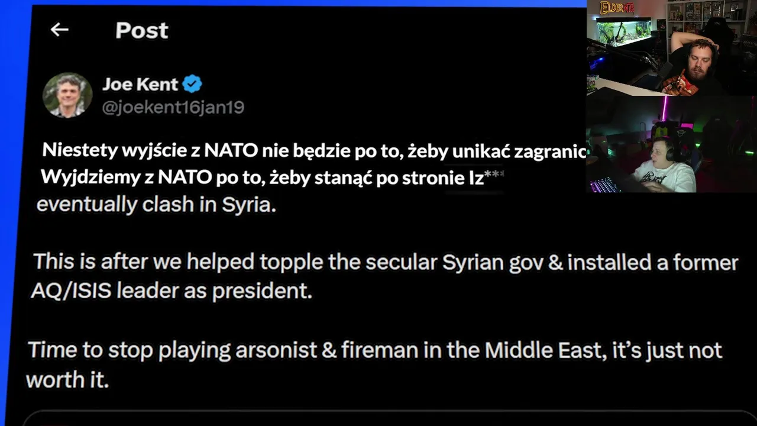Click the text "worth it."

[67, 379]
